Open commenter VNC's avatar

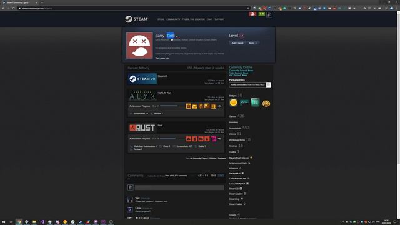pos(130,200)
